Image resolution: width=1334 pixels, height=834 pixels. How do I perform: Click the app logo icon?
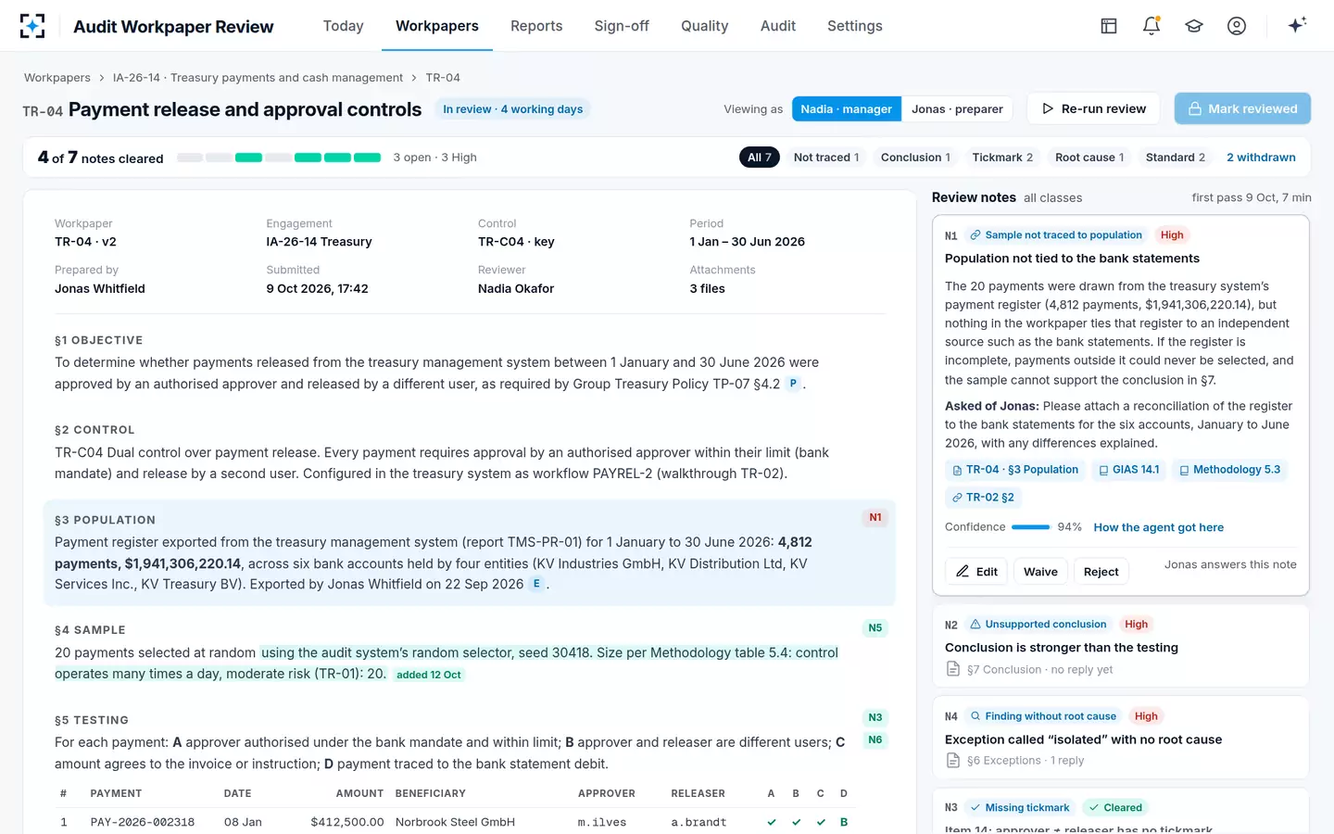click(x=32, y=26)
